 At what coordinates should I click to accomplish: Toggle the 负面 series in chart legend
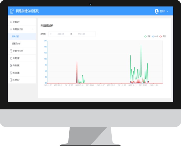click(x=163, y=36)
